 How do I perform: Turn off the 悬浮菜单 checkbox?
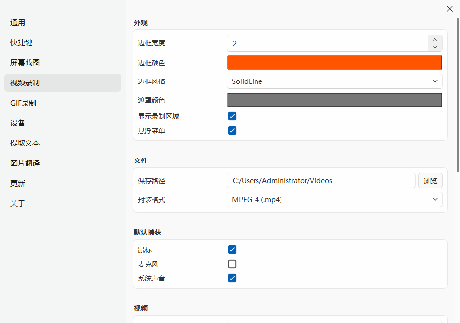(232, 130)
